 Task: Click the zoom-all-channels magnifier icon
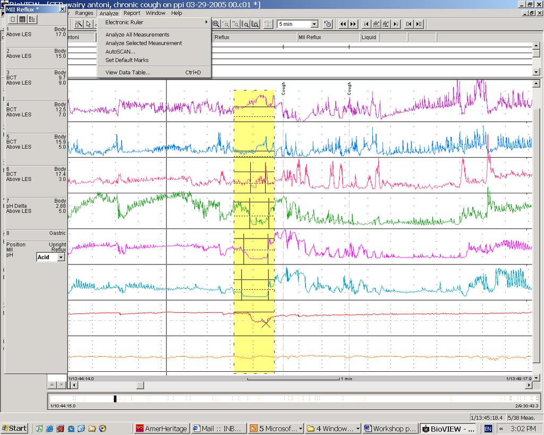[255, 24]
